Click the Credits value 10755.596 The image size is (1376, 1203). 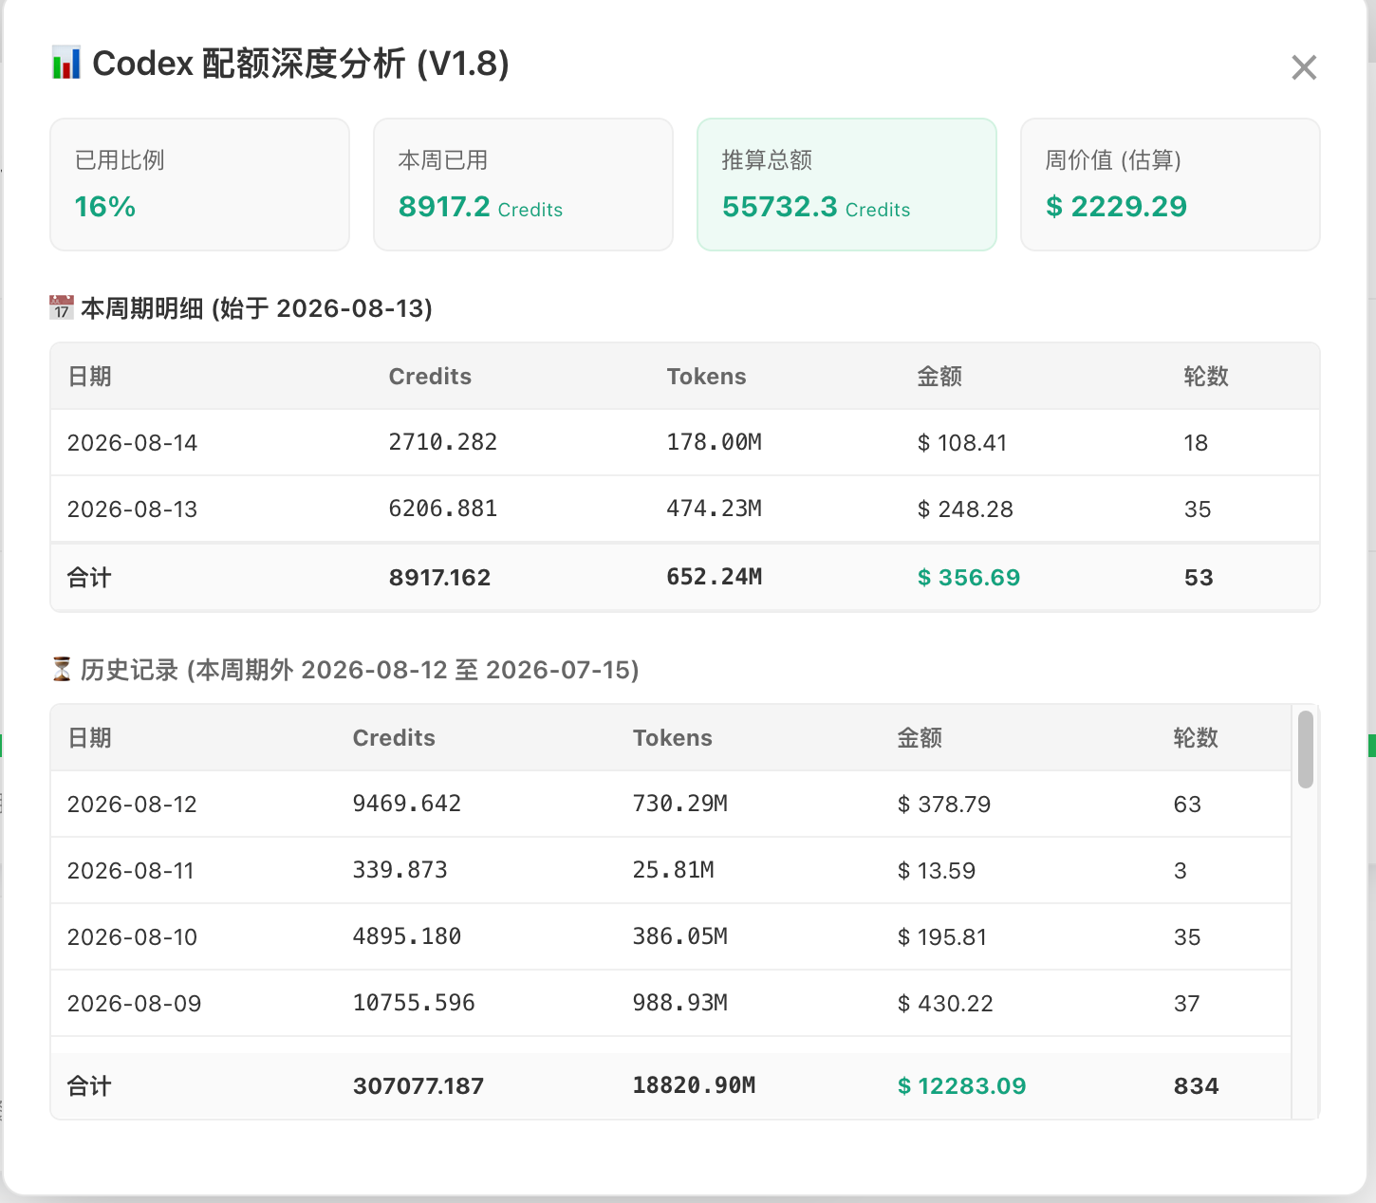coord(414,1003)
